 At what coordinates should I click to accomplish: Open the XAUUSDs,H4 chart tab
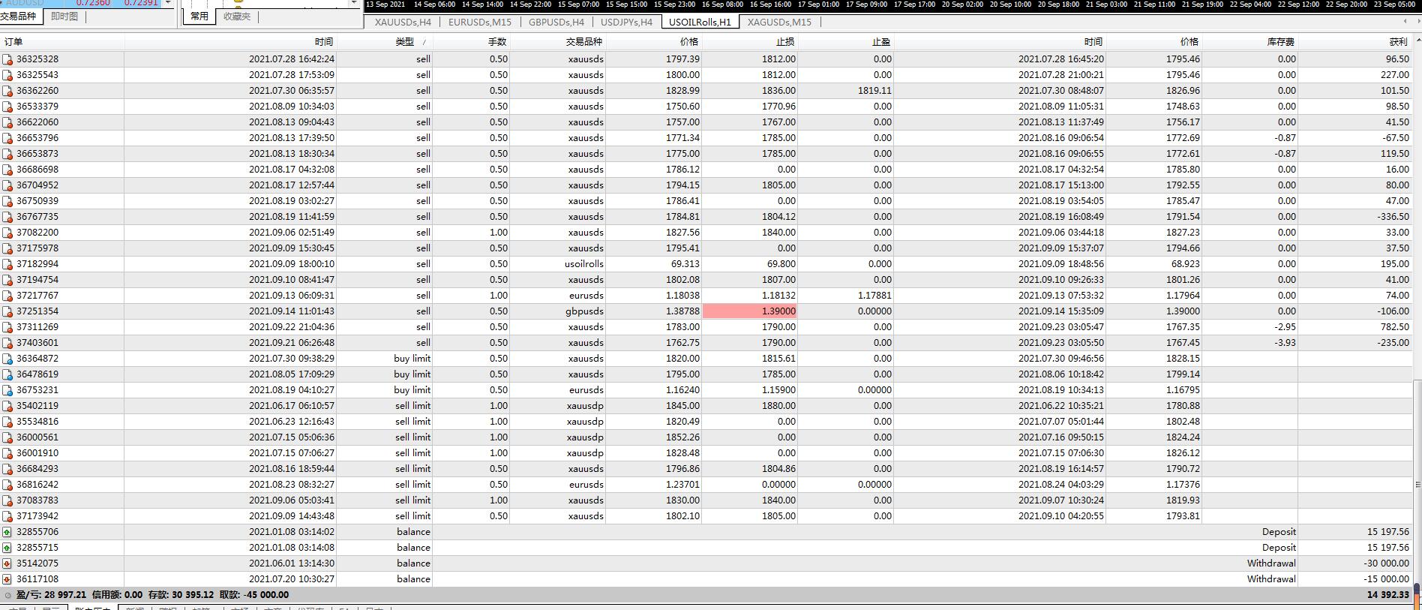(x=403, y=22)
